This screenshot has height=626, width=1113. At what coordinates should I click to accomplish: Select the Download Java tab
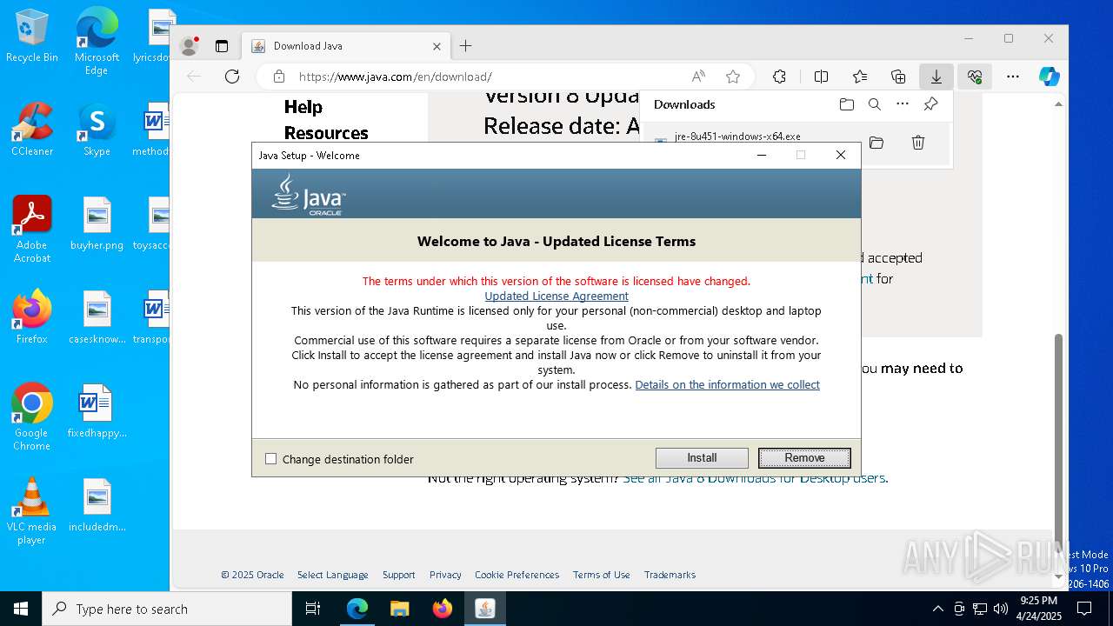(x=347, y=46)
